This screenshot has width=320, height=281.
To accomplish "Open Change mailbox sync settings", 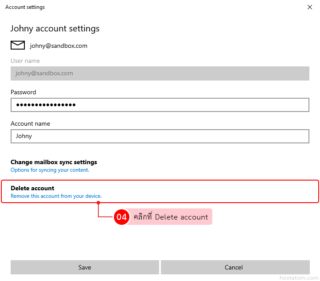I will (54, 162).
